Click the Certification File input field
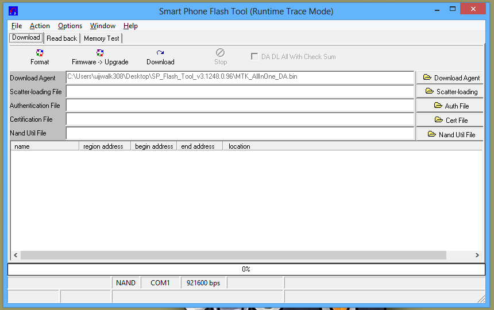494x310 pixels. (x=240, y=119)
